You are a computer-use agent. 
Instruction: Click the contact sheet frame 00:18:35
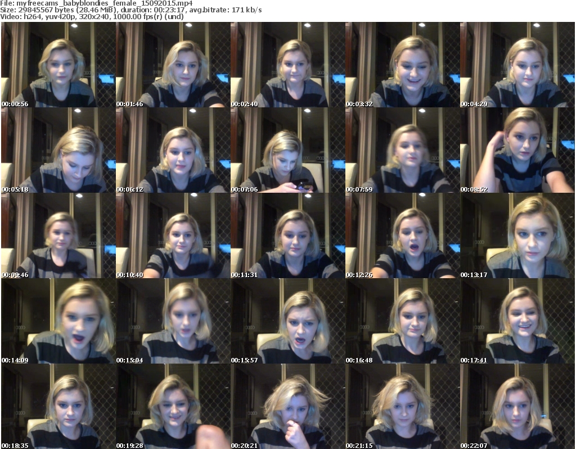point(58,406)
